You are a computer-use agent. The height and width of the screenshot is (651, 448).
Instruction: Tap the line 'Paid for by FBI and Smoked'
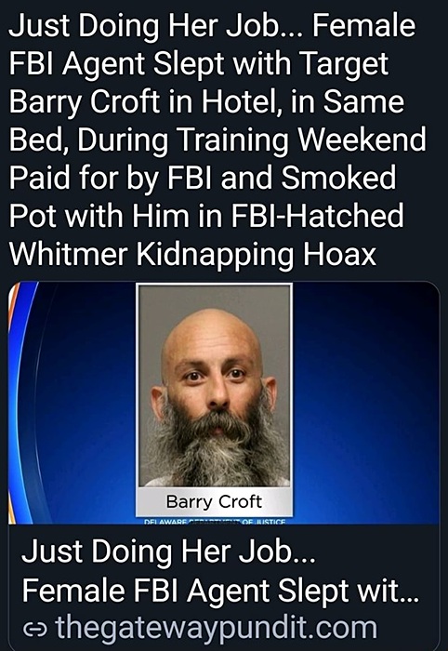[x=203, y=179]
